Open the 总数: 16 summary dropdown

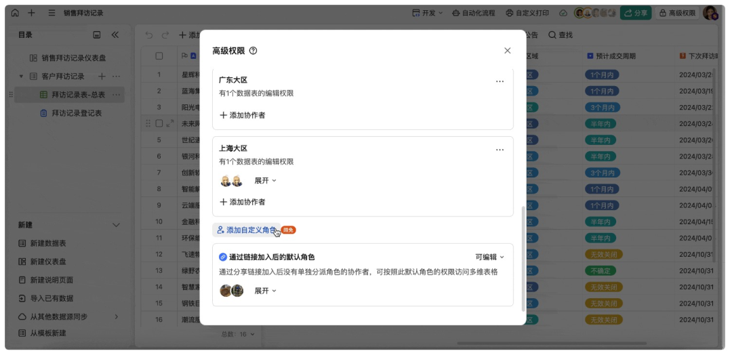pos(238,334)
